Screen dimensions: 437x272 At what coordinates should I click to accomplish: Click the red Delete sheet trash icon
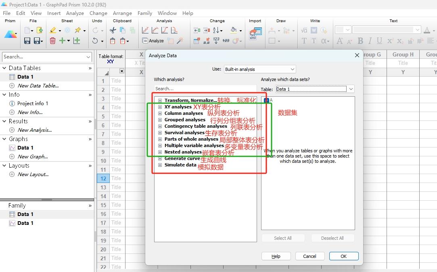pyautogui.click(x=52, y=41)
